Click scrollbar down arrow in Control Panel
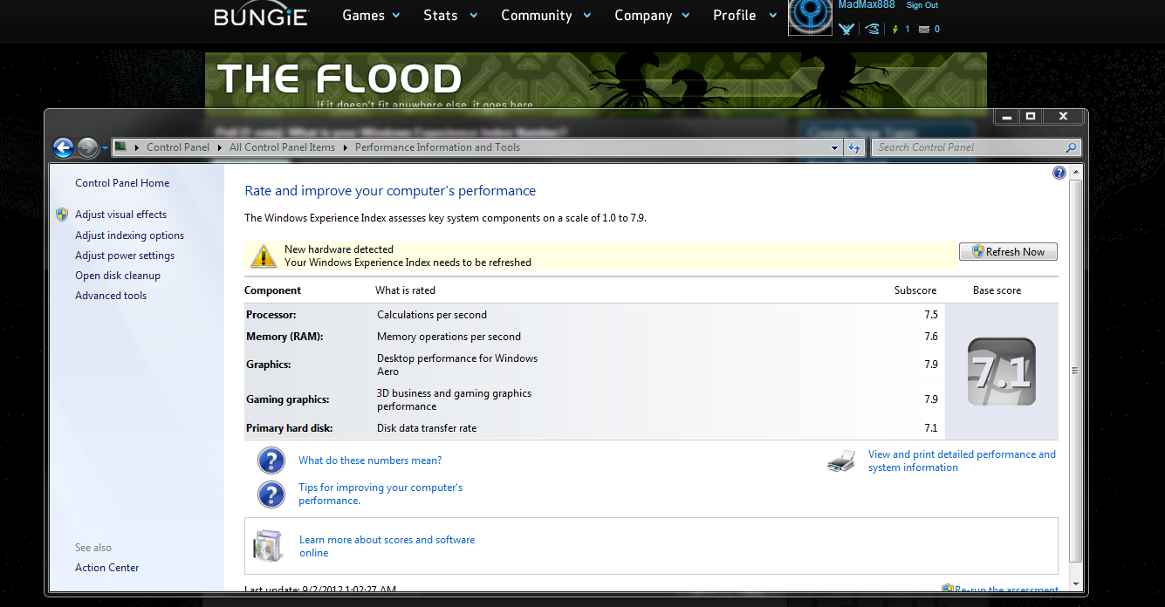Viewport: 1165px width, 607px height. 1075,583
